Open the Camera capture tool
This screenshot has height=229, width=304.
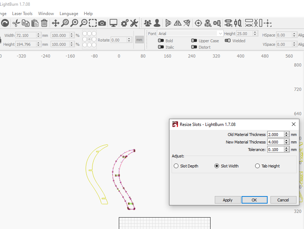coord(102,23)
